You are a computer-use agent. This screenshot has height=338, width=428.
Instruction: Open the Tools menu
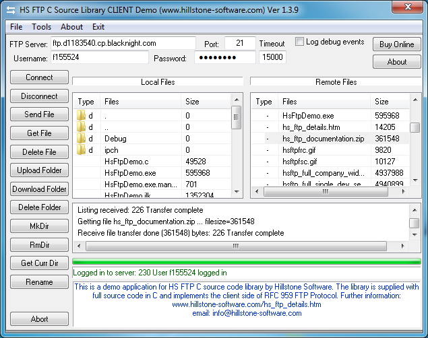pos(42,27)
